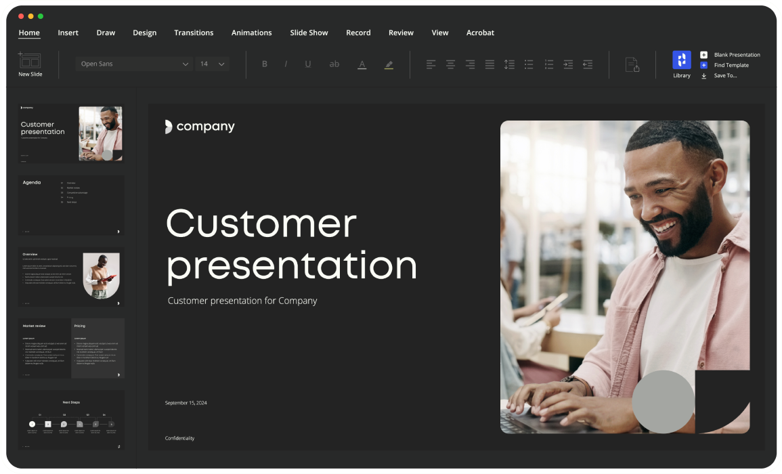Switch to the Draw tab

(106, 33)
